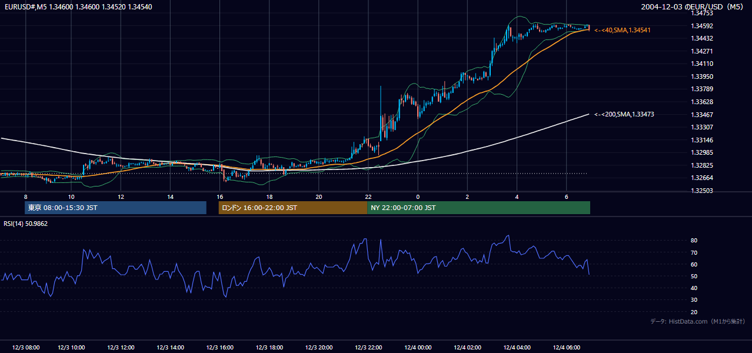Screen dimensions: 752x353
Task: Select the NY 22:00-07:00 JST session bar
Action: [x=478, y=208]
